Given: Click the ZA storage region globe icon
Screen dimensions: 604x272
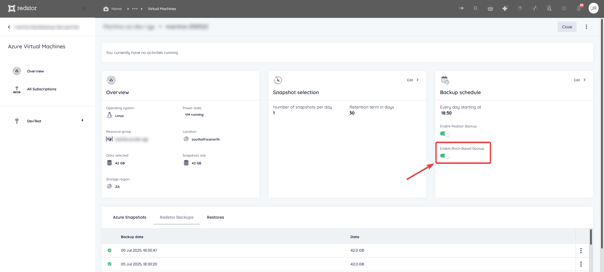Looking at the screenshot, I should click(109, 186).
